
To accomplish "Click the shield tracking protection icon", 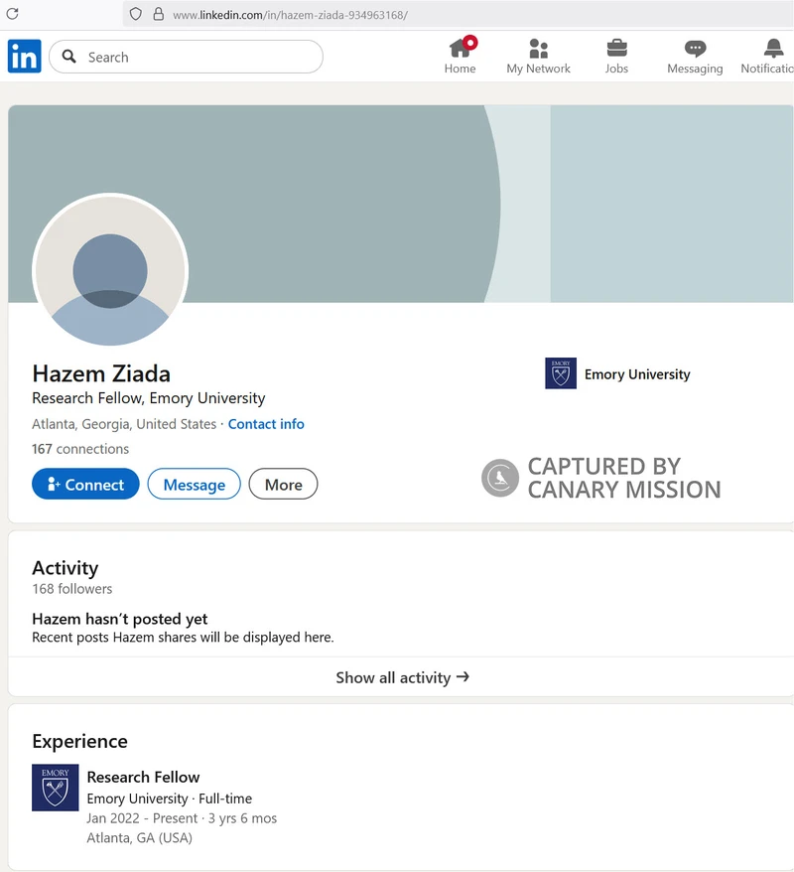I will coord(136,14).
